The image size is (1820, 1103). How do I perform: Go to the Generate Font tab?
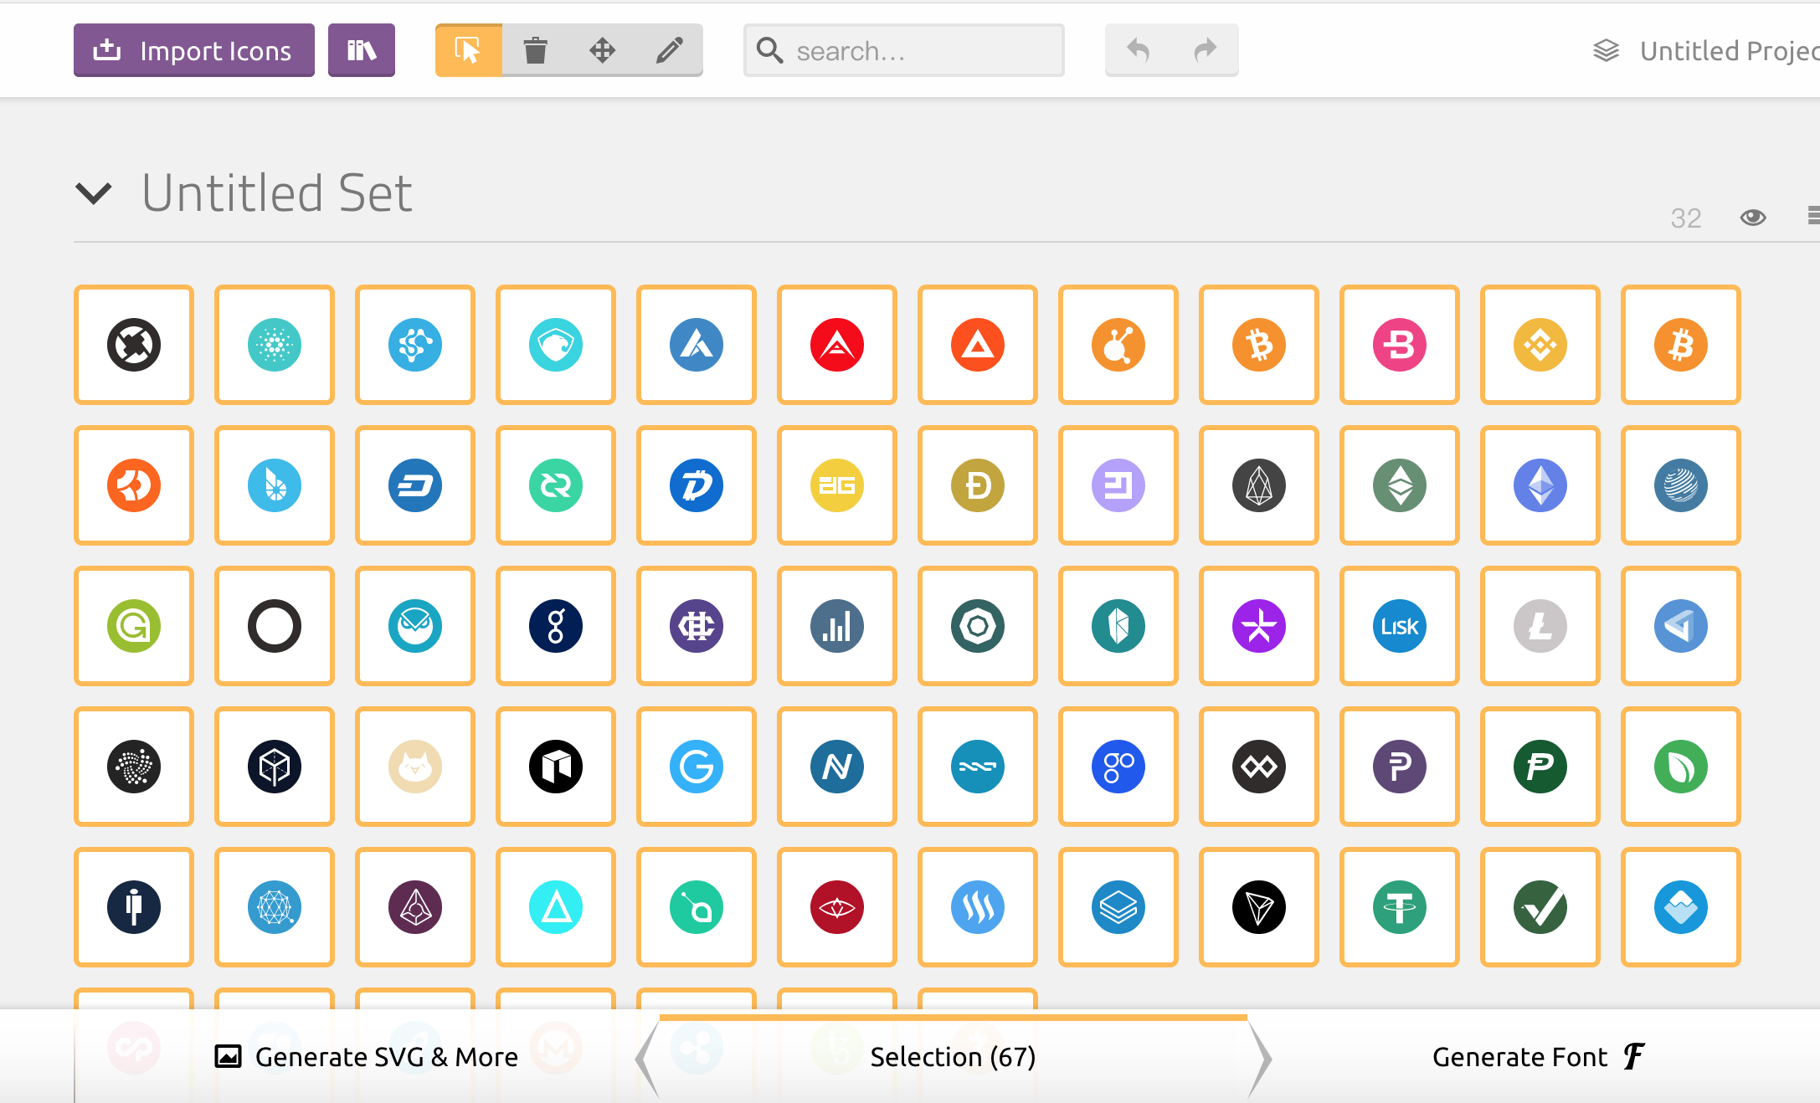[1539, 1057]
